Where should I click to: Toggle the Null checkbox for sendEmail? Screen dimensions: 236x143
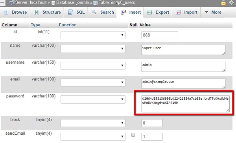(133, 135)
